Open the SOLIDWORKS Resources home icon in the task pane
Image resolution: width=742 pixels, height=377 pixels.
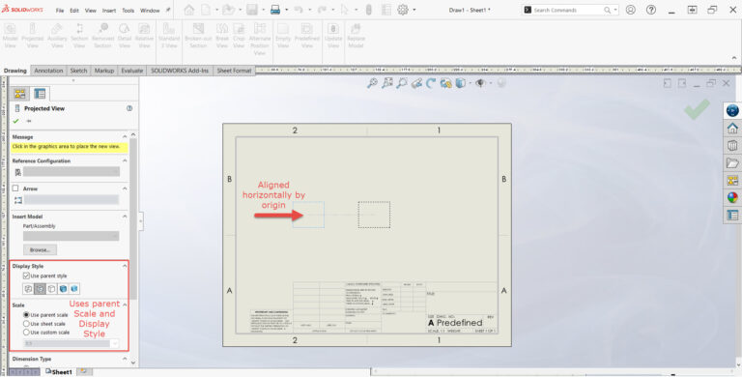click(732, 128)
